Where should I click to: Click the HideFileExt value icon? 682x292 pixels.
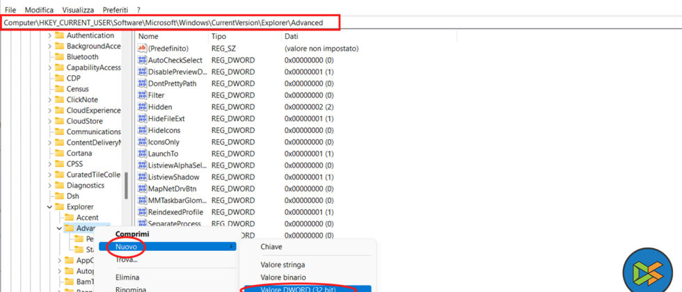point(142,119)
